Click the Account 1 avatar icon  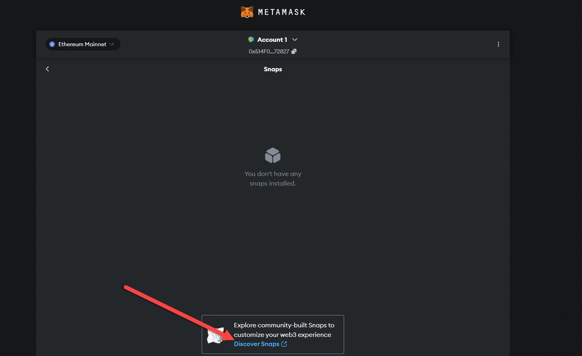click(251, 39)
